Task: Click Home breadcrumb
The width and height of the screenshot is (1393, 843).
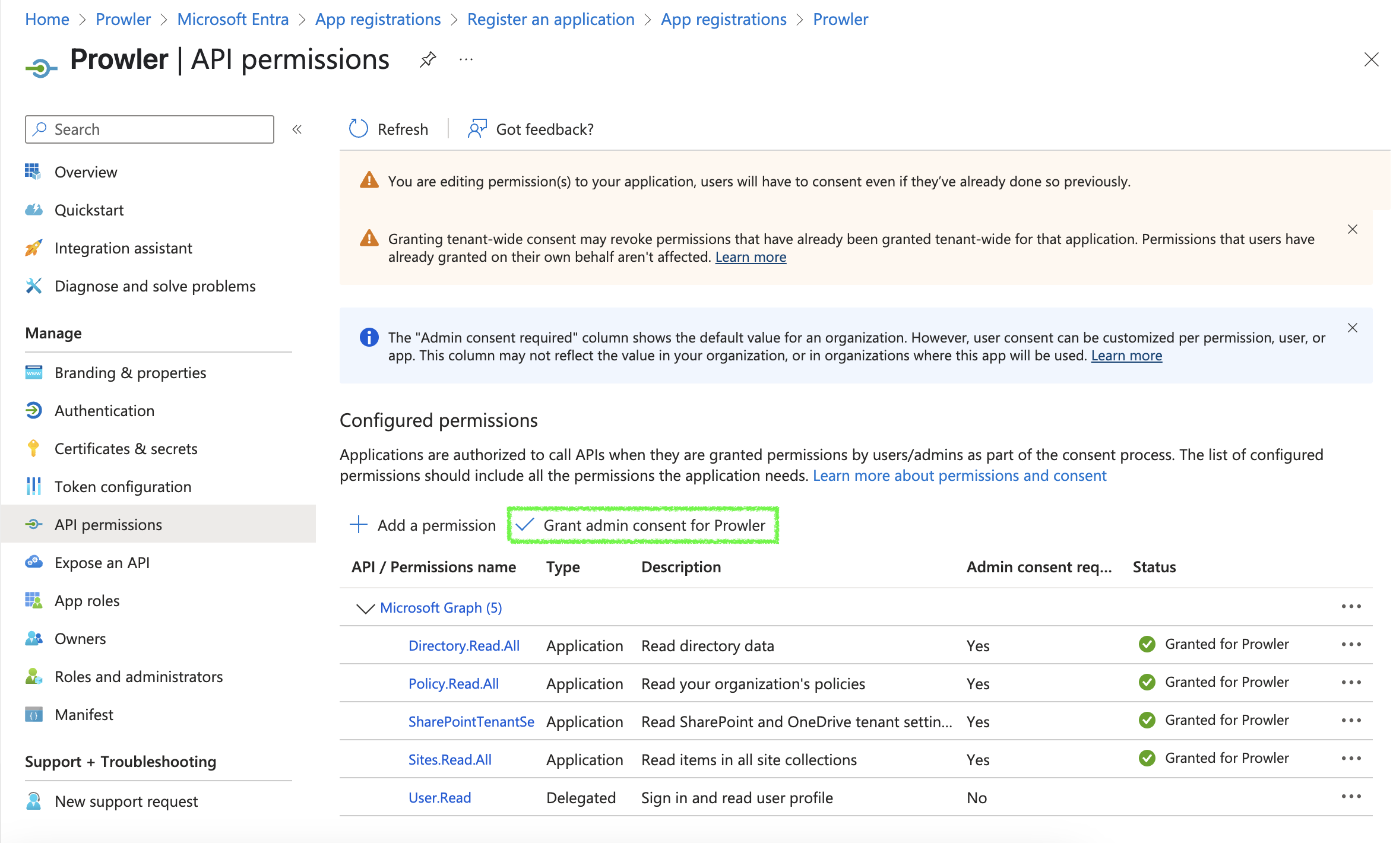Action: click(x=47, y=19)
